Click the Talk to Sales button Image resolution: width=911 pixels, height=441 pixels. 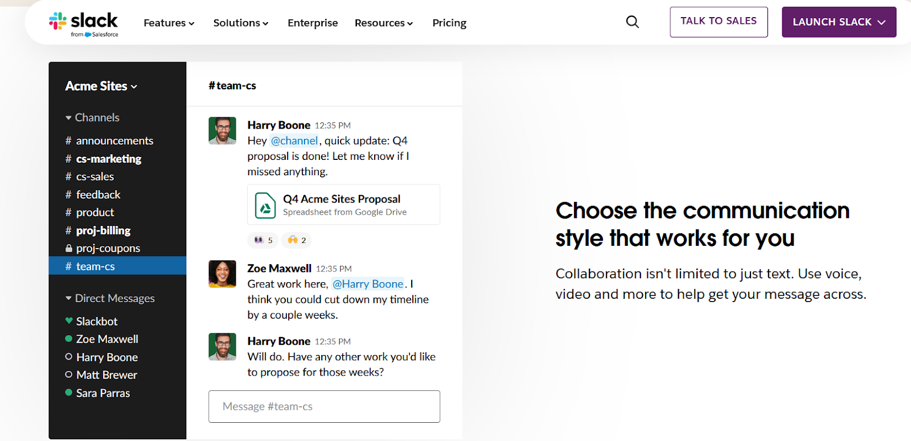(719, 22)
